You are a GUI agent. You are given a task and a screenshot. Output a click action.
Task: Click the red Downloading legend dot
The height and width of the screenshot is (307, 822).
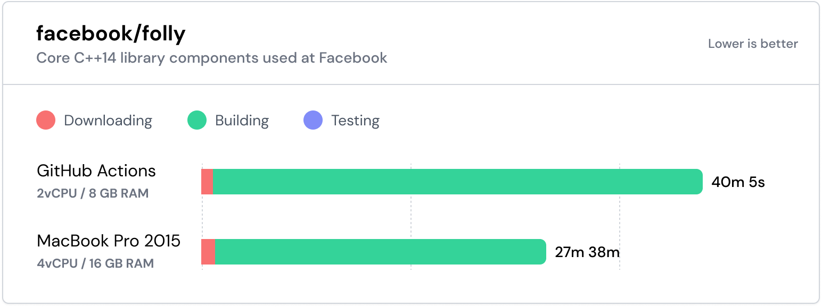46,121
